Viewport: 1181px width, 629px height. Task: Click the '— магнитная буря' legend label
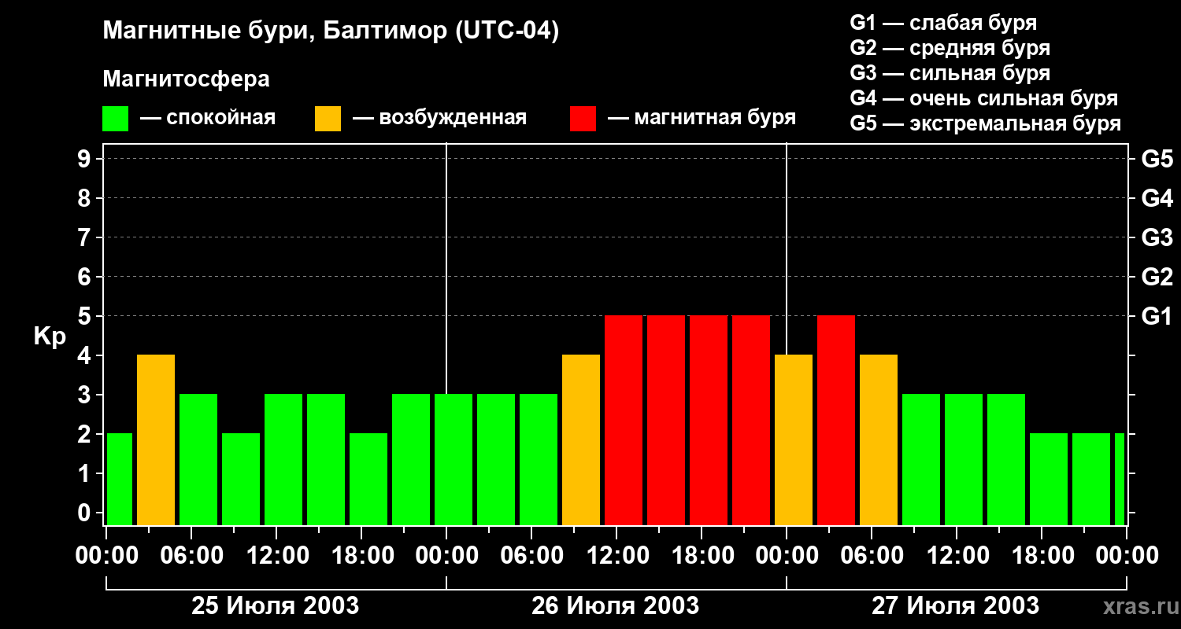[702, 118]
